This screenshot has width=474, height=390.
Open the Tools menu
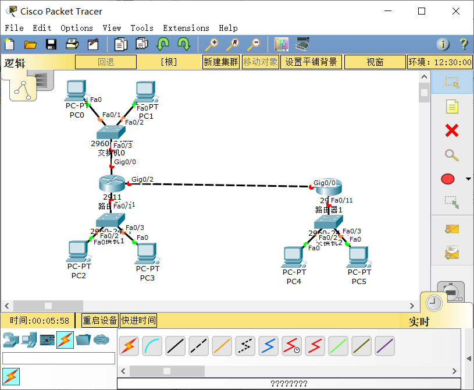pyautogui.click(x=142, y=28)
